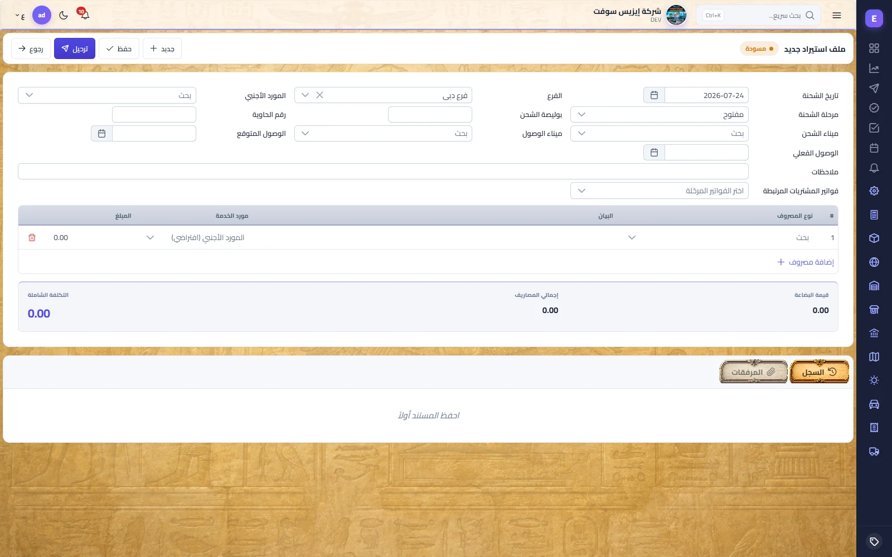Open the calculator icon in sidebar

click(874, 214)
